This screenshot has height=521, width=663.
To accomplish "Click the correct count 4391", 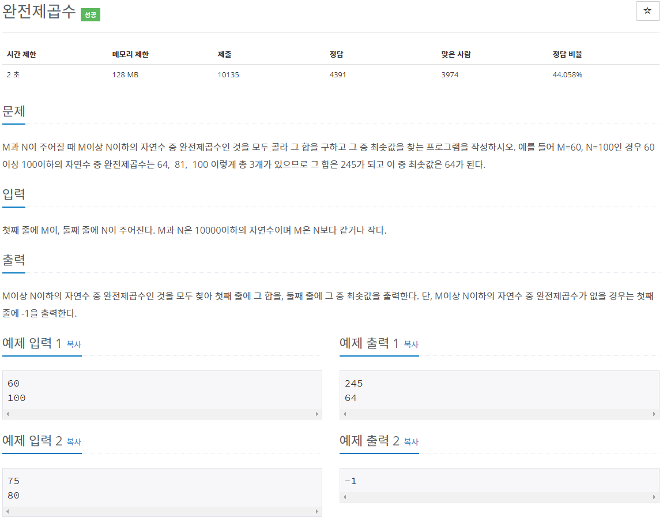I will click(x=337, y=74).
